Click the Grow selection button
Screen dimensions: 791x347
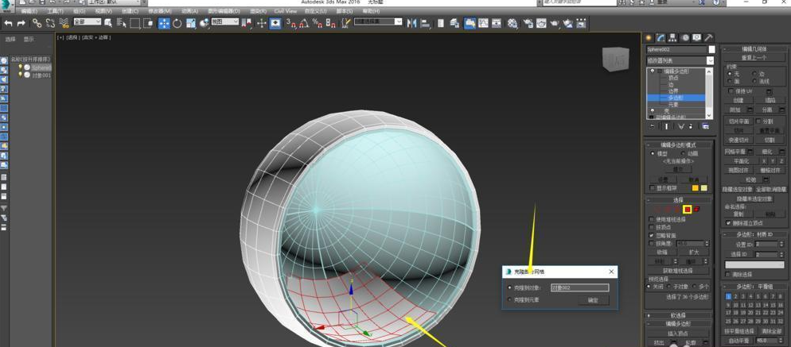(x=693, y=252)
